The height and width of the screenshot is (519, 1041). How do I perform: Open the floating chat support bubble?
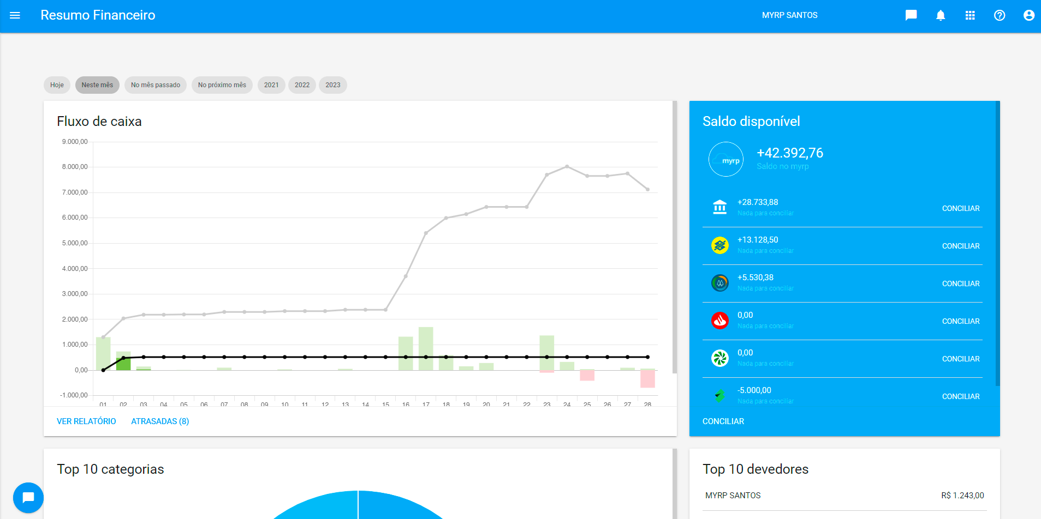tap(28, 497)
